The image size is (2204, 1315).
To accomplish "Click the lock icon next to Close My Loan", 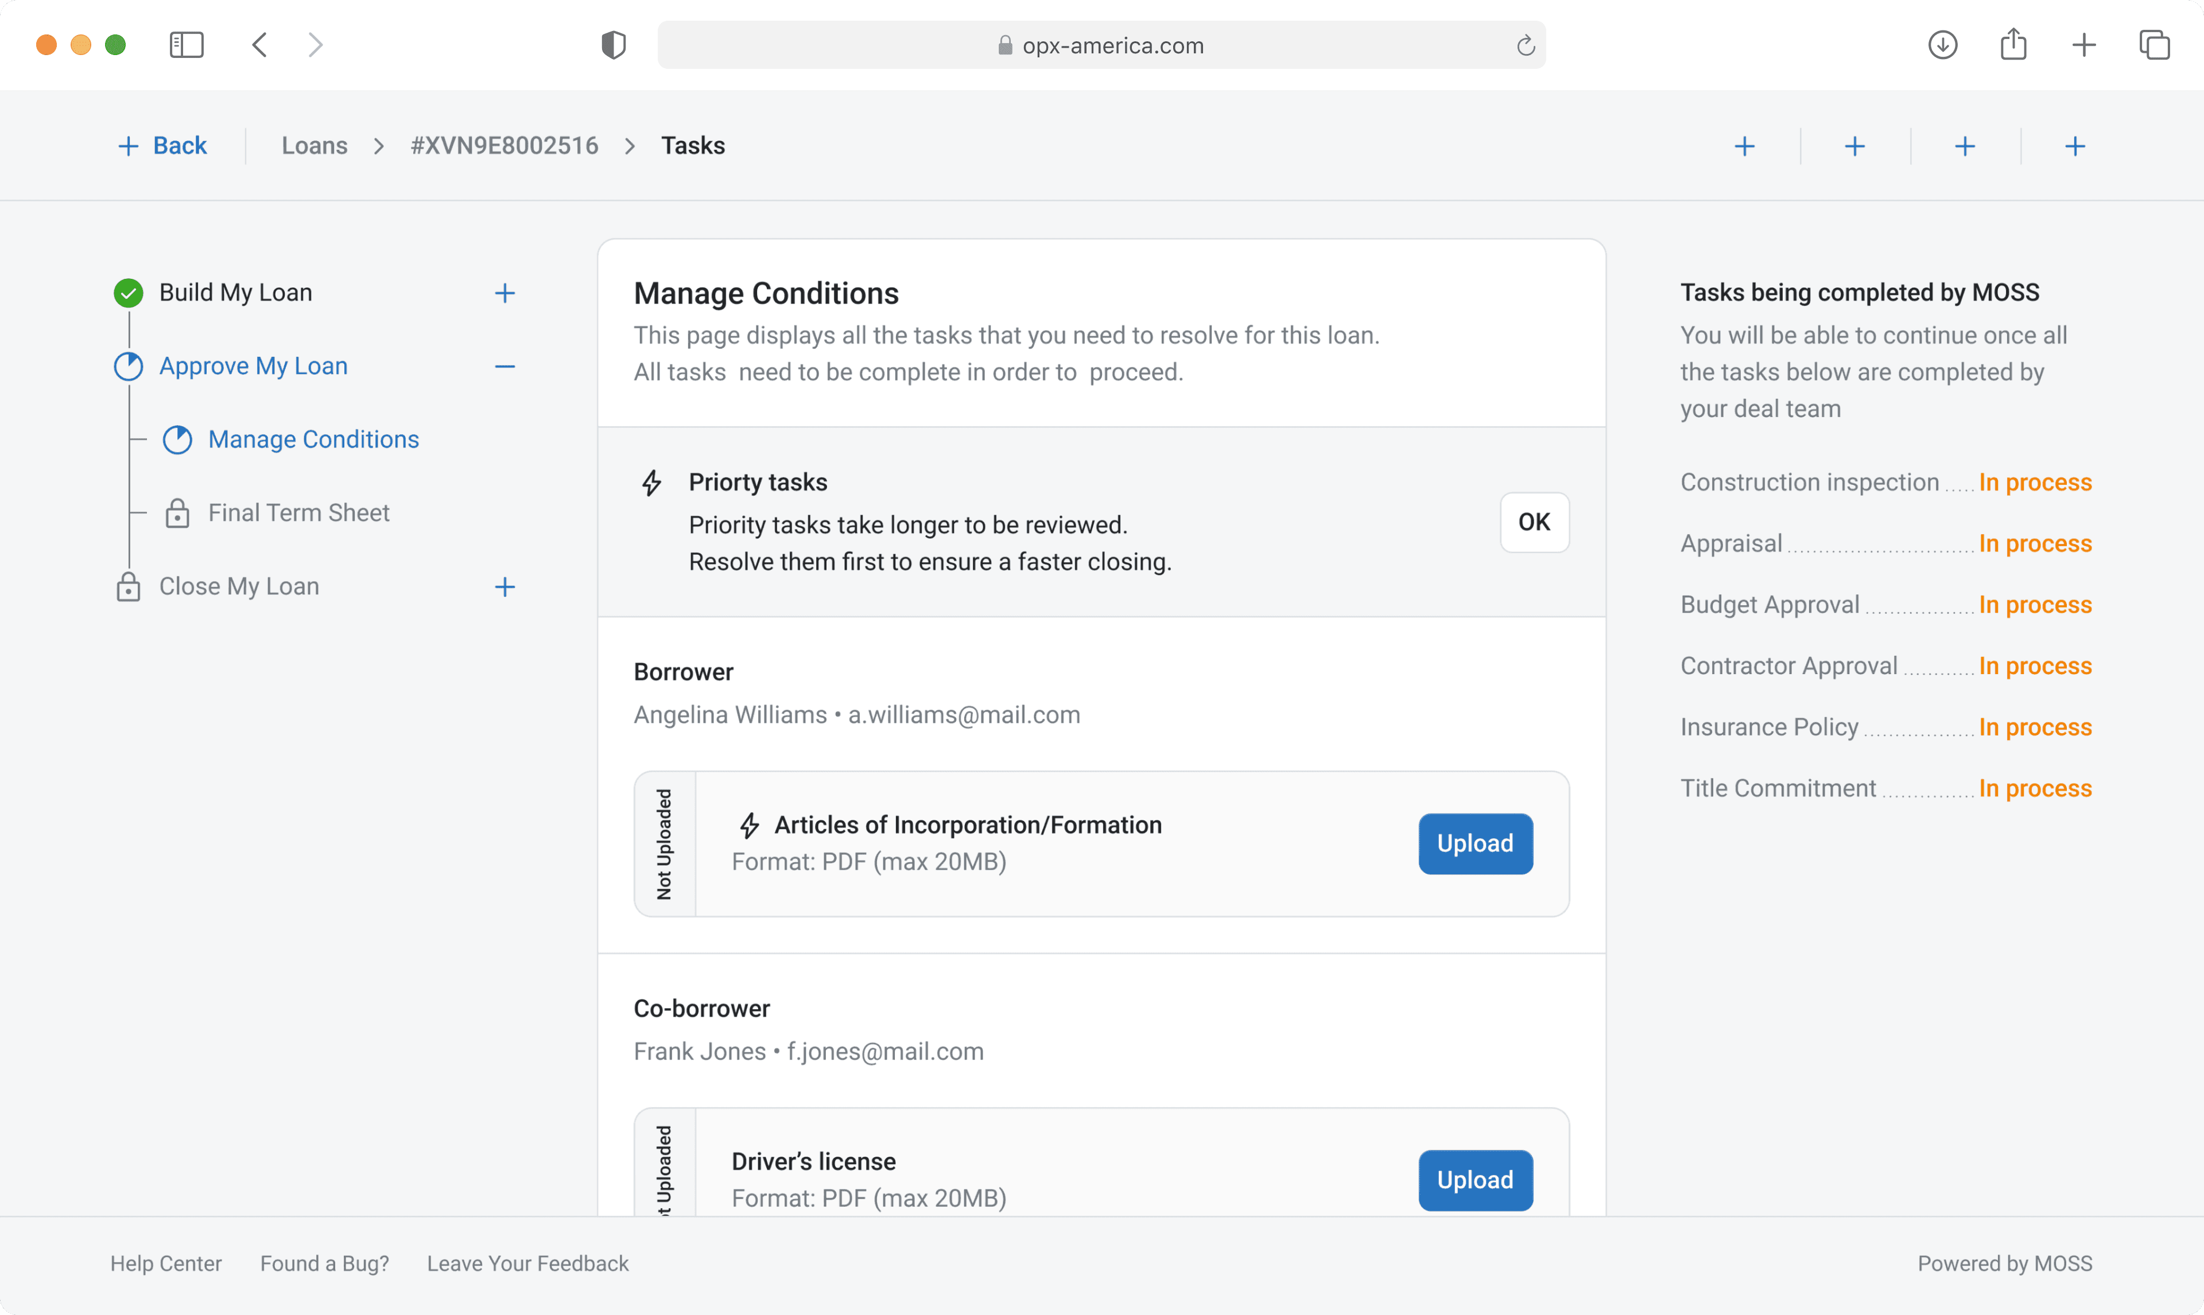I will pos(129,586).
